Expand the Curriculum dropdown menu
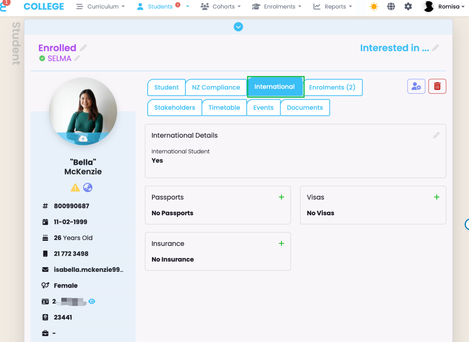 tap(100, 7)
